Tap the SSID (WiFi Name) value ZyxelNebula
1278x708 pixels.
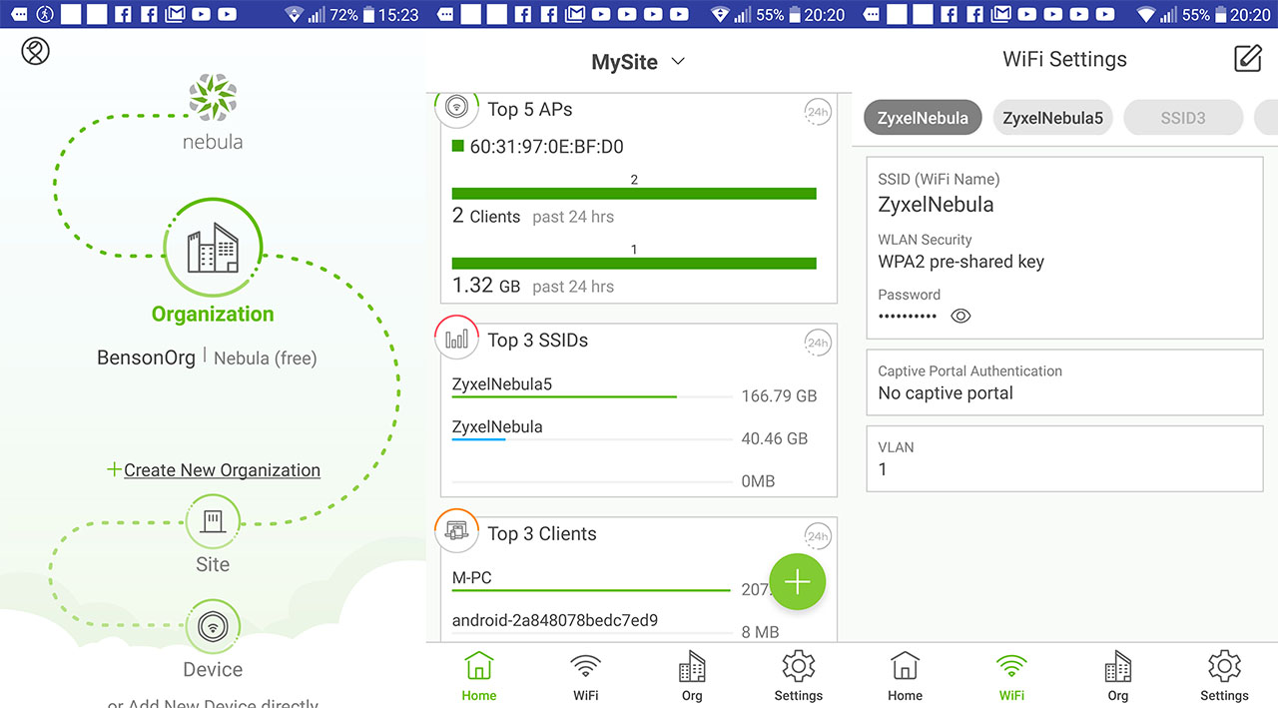point(936,205)
